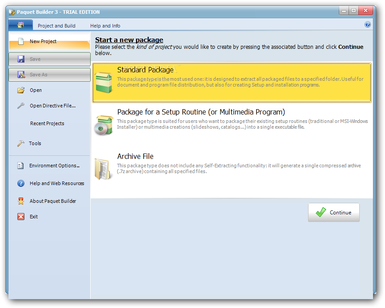
Task: Open Help and Web Resources entry
Action: click(x=49, y=183)
